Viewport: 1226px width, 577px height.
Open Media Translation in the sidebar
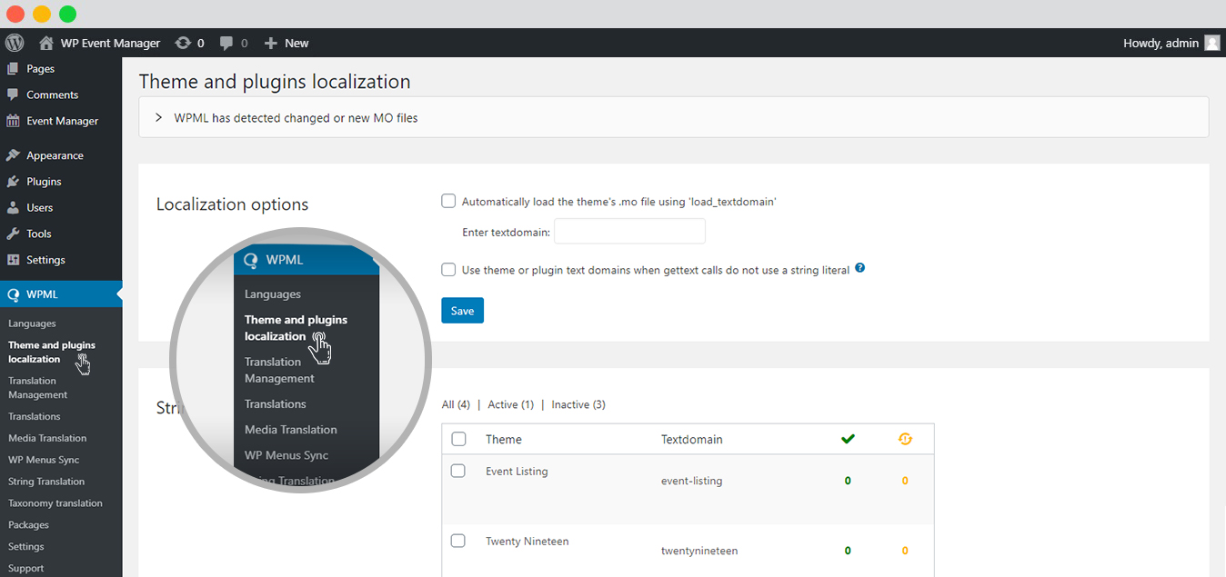tap(47, 438)
